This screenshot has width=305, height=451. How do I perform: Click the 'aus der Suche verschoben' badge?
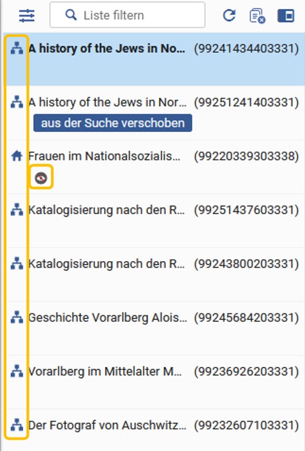coord(112,123)
